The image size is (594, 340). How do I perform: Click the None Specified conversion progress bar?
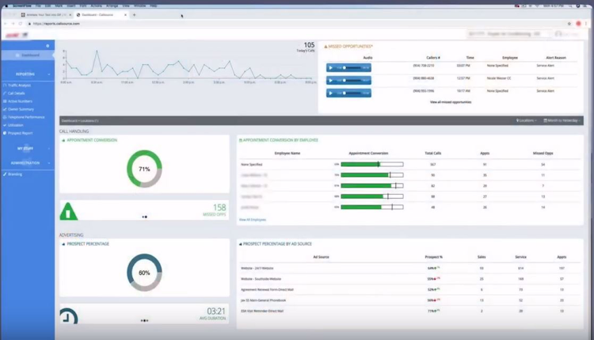372,165
